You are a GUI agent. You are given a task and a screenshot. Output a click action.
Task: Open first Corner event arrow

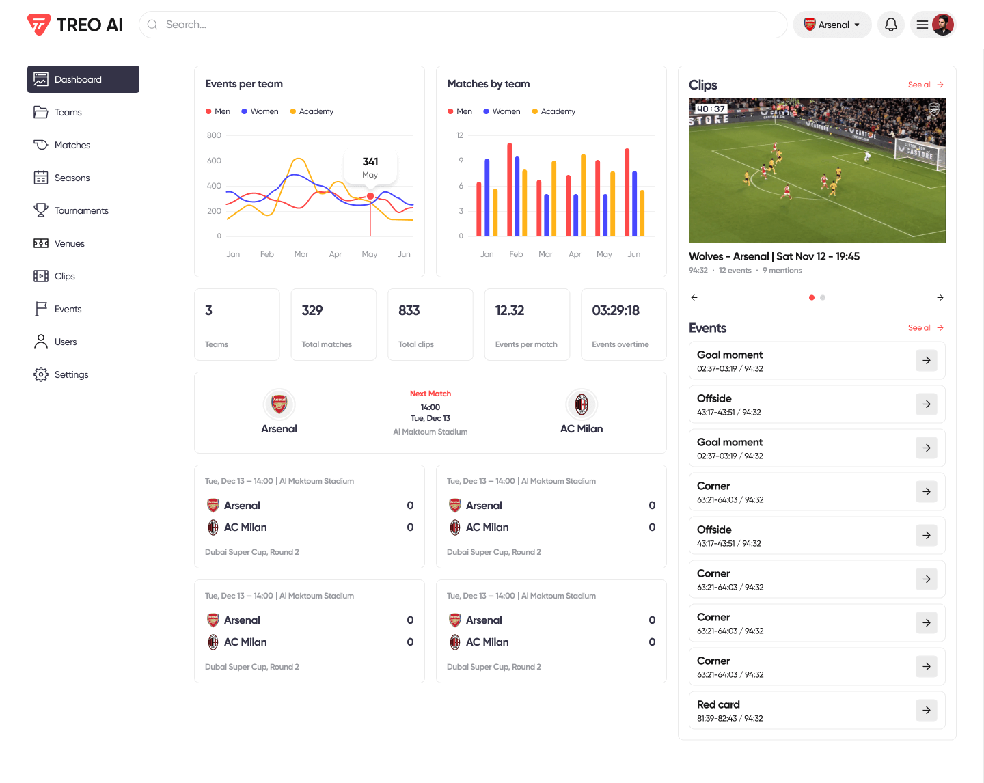pos(927,491)
